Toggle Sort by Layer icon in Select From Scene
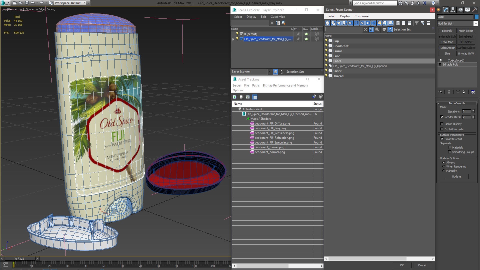The width and height of the screenshot is (480, 270). point(384,29)
